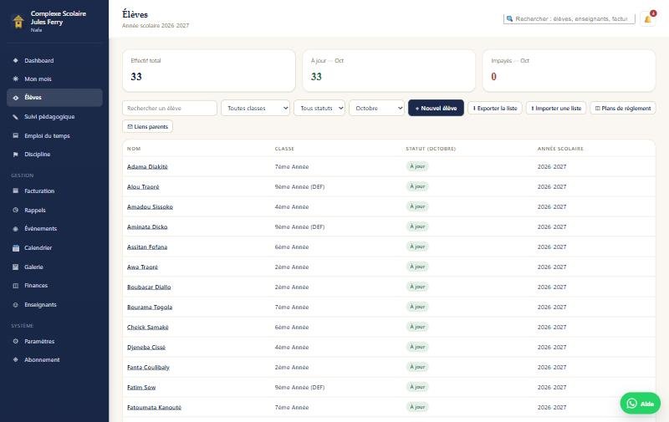
Task: Go to Dashboard menu item
Action: point(54,60)
